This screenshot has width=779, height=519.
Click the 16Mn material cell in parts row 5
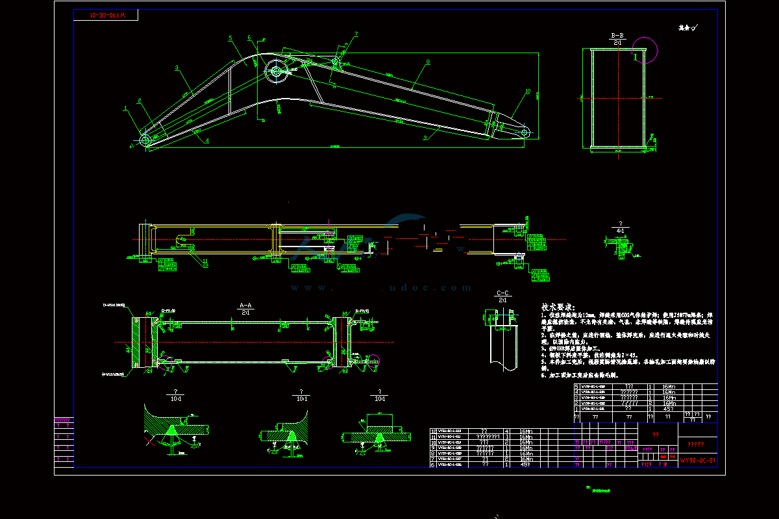668,387
